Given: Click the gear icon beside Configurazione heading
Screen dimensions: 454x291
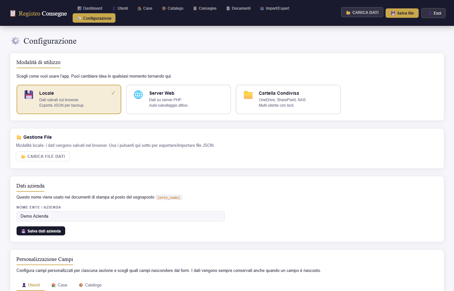Looking at the screenshot, I should (x=16, y=41).
